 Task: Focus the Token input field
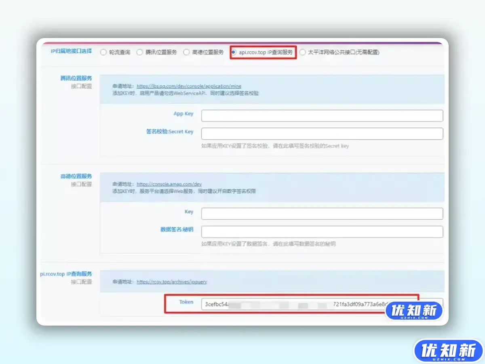322,304
